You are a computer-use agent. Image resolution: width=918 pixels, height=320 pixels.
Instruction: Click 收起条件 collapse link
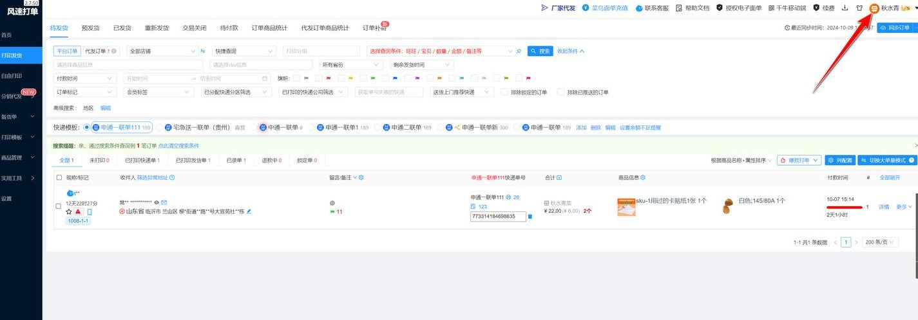point(571,51)
